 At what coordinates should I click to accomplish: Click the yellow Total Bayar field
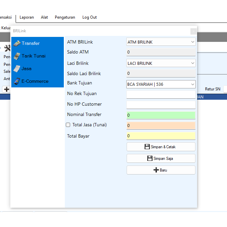pos(161,136)
